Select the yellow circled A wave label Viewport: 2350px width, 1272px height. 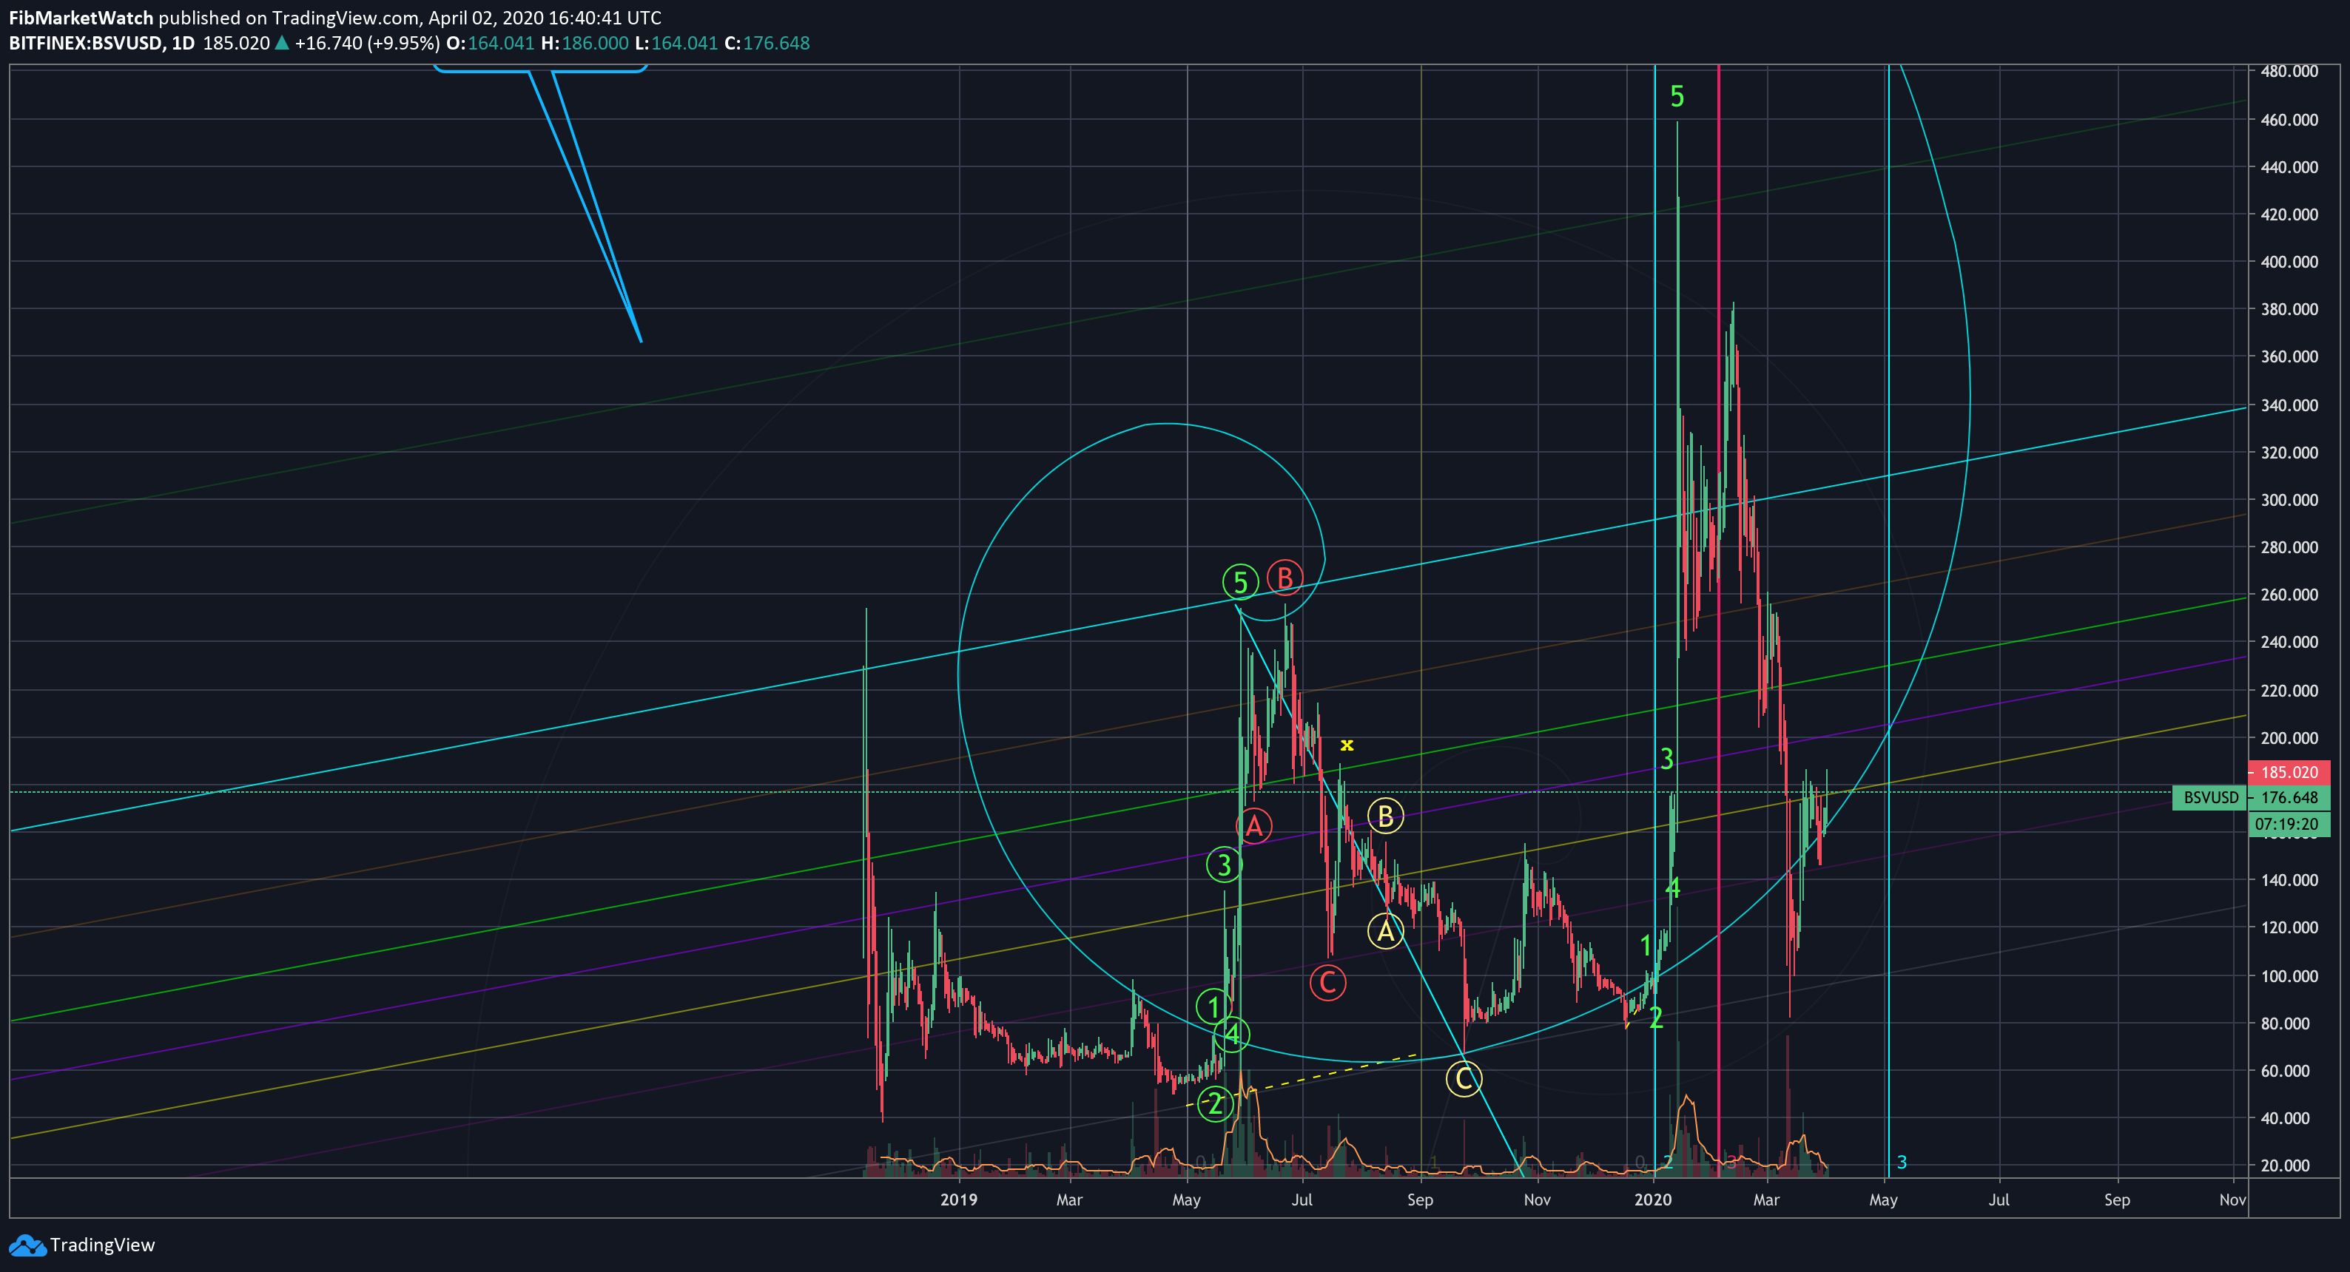point(1385,931)
